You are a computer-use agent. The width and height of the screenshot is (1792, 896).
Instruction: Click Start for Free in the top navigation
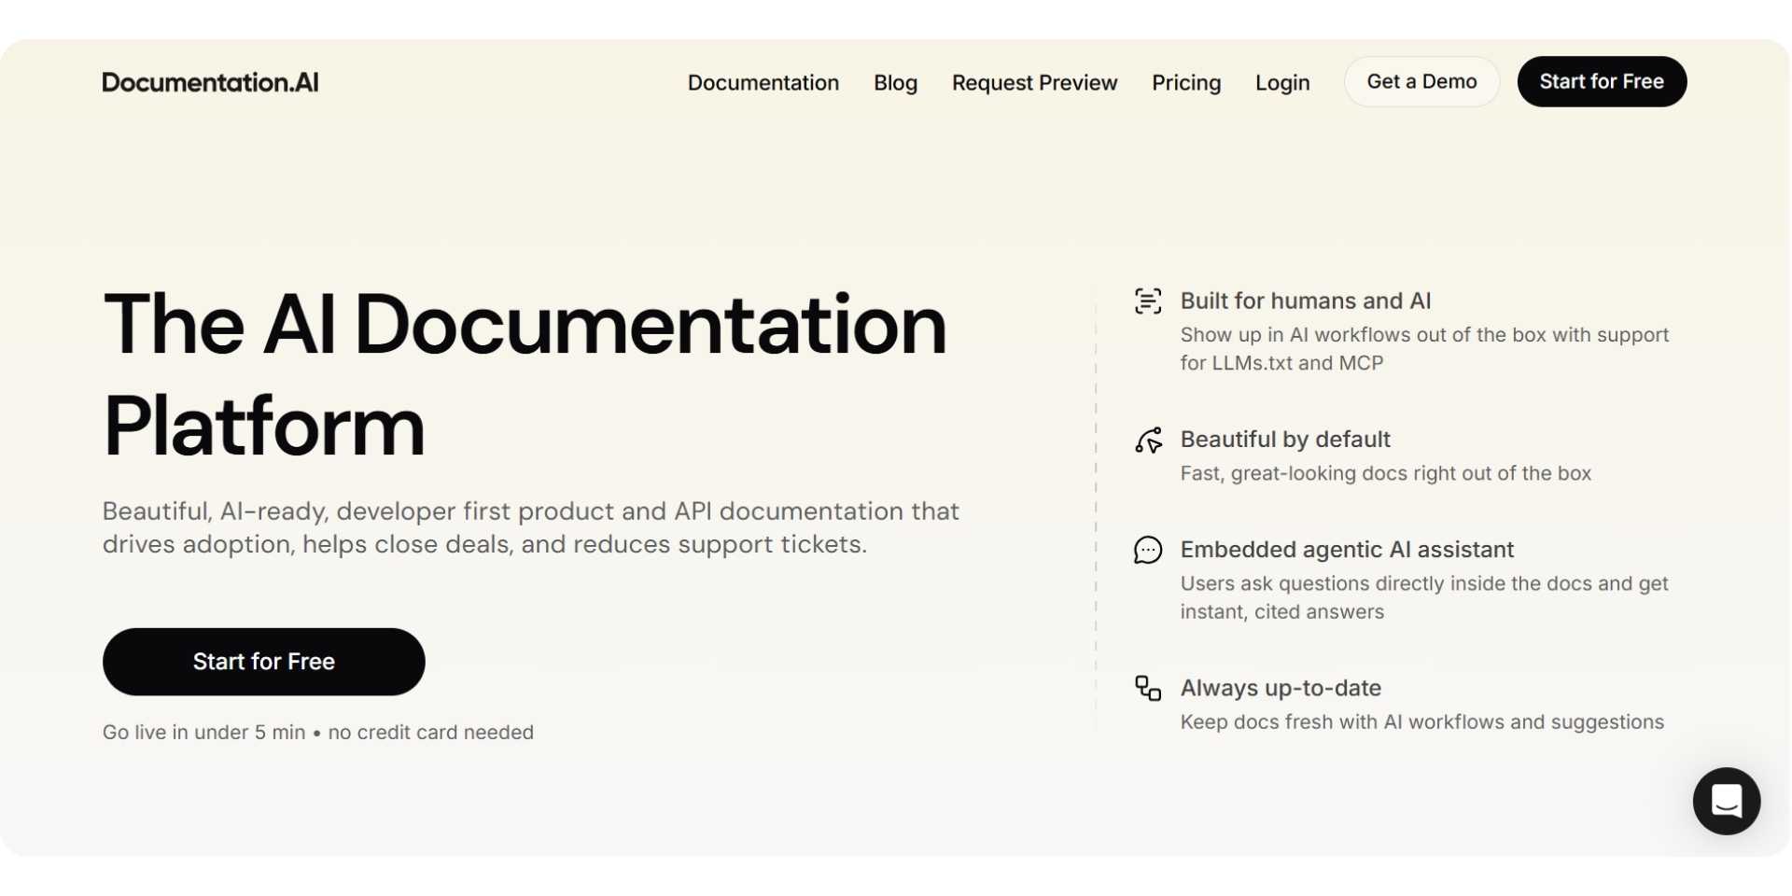1602,81
